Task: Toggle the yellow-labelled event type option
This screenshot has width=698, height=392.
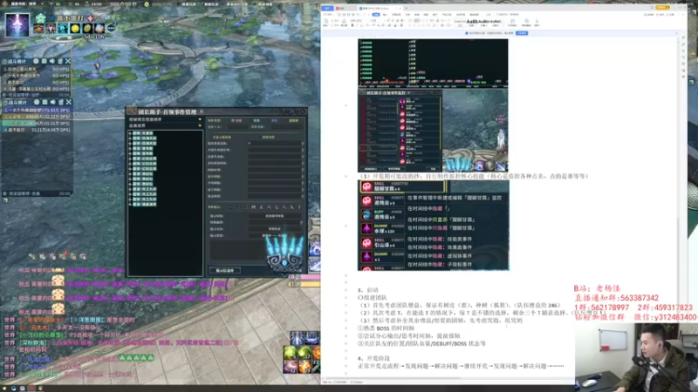Action: click(x=294, y=120)
